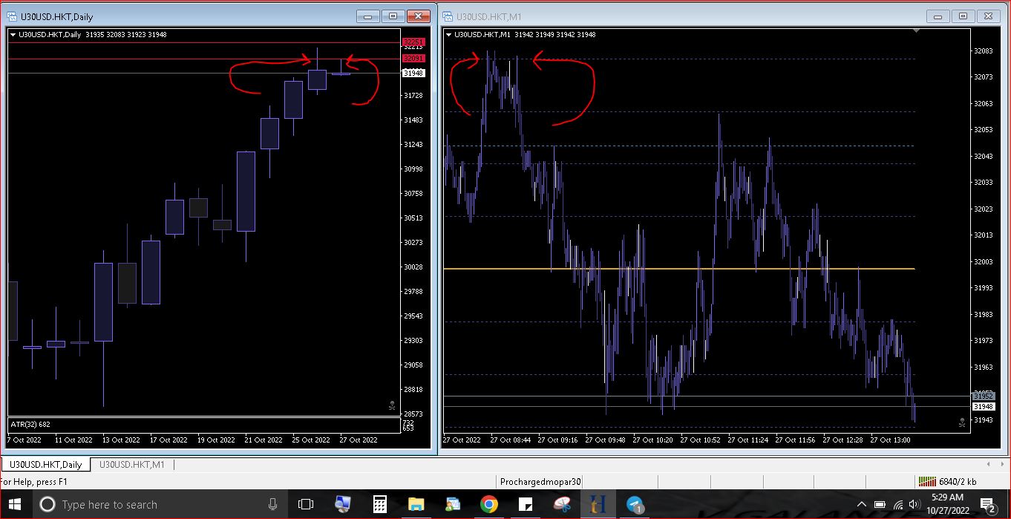Click the '27 Oct 13:00' time label
This screenshot has height=519, width=1011.
[x=890, y=440]
